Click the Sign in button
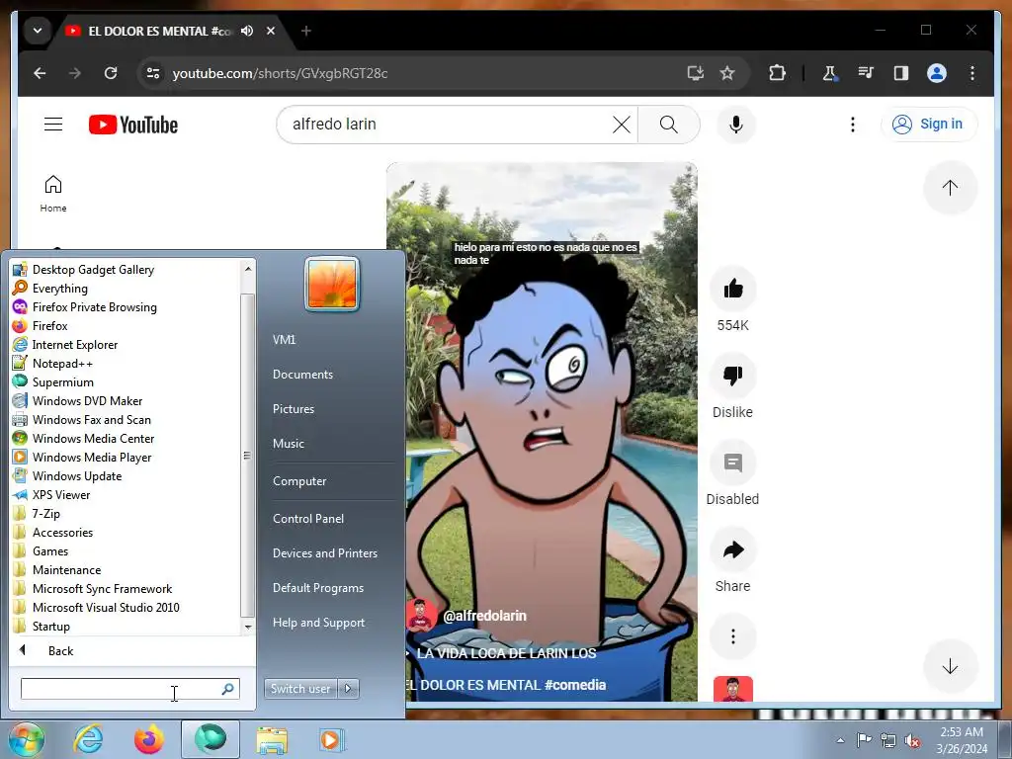 pos(929,124)
